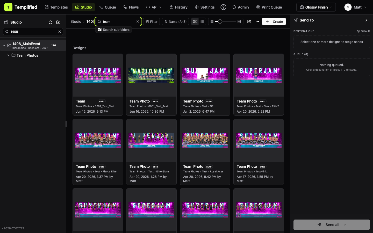
Task: Click into the team search input
Action: click(x=118, y=21)
